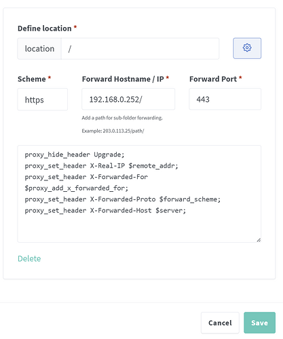Click the 'X-Real-IP $remote_addr;' line

pyautogui.click(x=102, y=166)
